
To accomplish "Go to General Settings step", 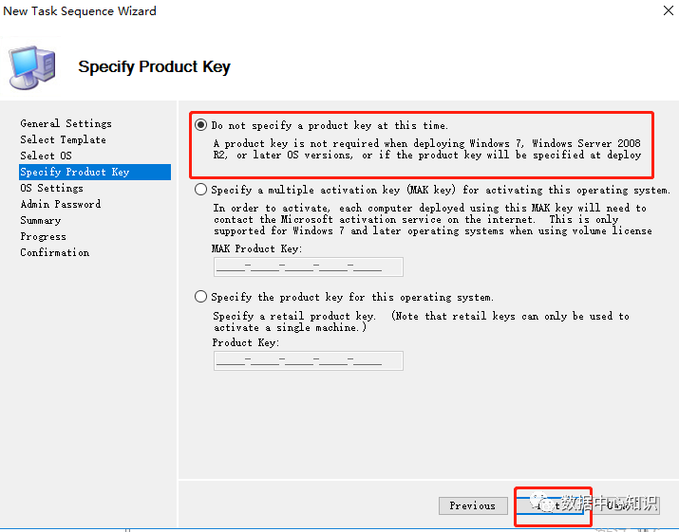I will [x=66, y=123].
